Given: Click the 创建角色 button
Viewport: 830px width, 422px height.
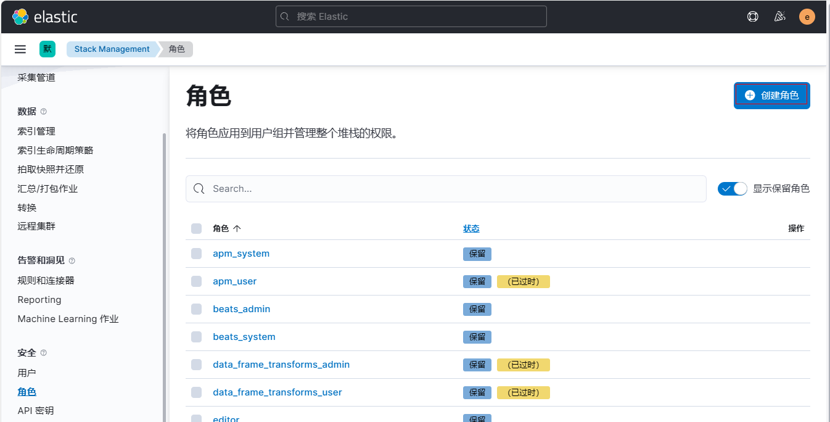Looking at the screenshot, I should [771, 96].
